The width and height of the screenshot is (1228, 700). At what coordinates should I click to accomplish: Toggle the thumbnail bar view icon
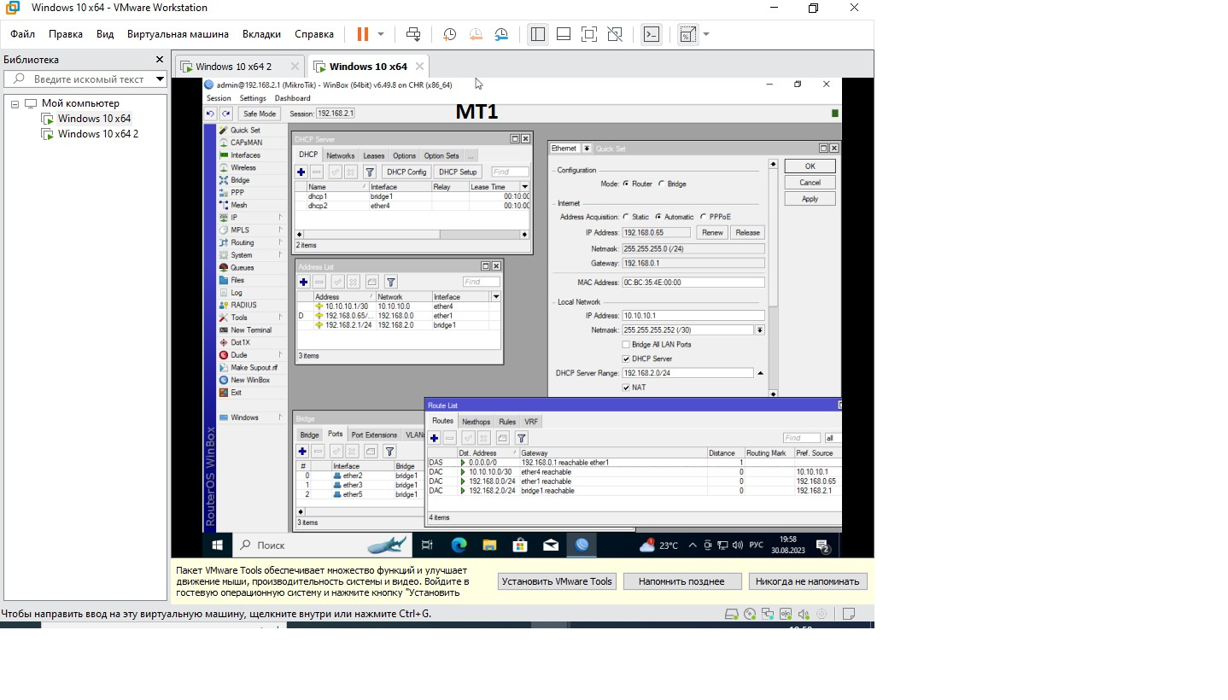click(564, 34)
